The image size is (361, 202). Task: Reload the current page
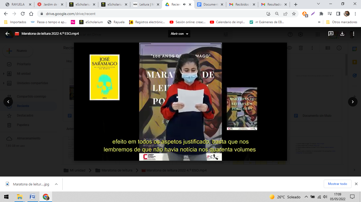pyautogui.click(x=23, y=14)
